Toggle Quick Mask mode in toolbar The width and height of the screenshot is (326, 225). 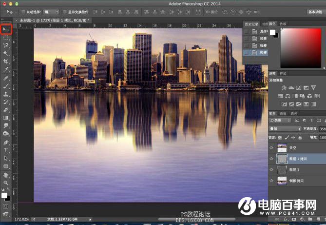(x=6, y=206)
